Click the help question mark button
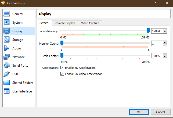The image size is (173, 118). pyautogui.click(x=155, y=3)
